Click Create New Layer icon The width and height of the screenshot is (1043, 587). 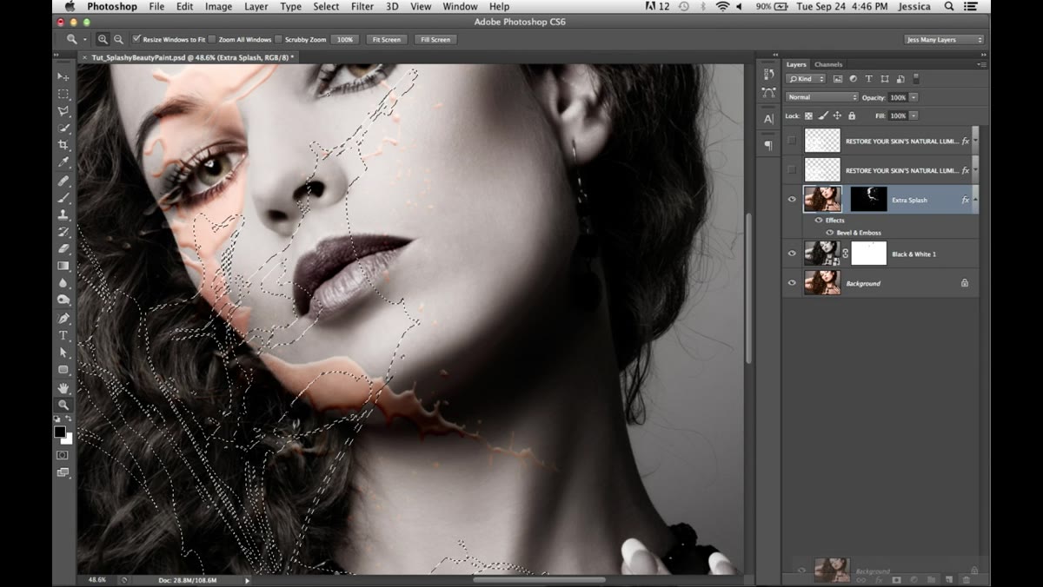(x=948, y=579)
